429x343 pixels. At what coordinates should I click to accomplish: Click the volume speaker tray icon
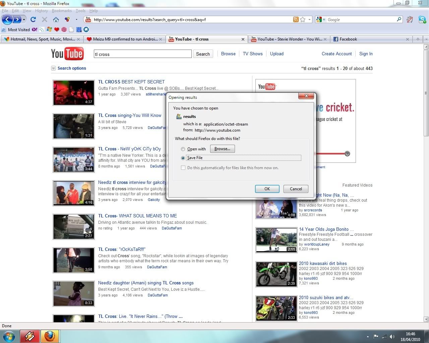(x=392, y=336)
